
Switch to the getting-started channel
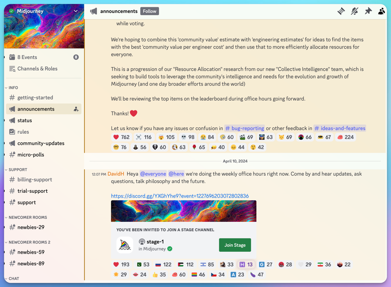point(35,98)
